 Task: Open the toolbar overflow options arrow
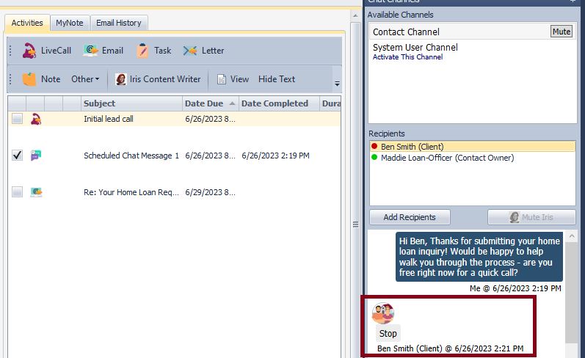(x=337, y=83)
